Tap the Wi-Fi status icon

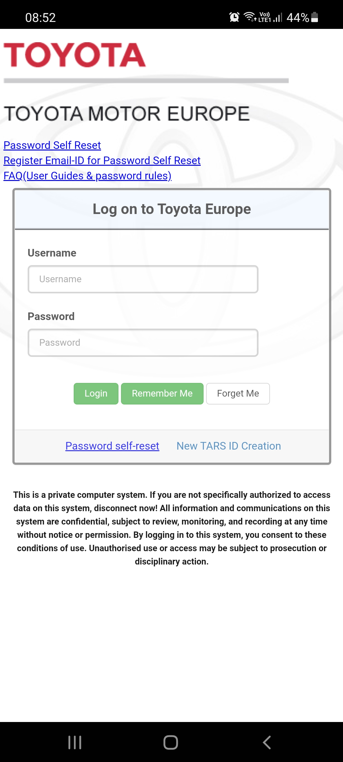(250, 17)
